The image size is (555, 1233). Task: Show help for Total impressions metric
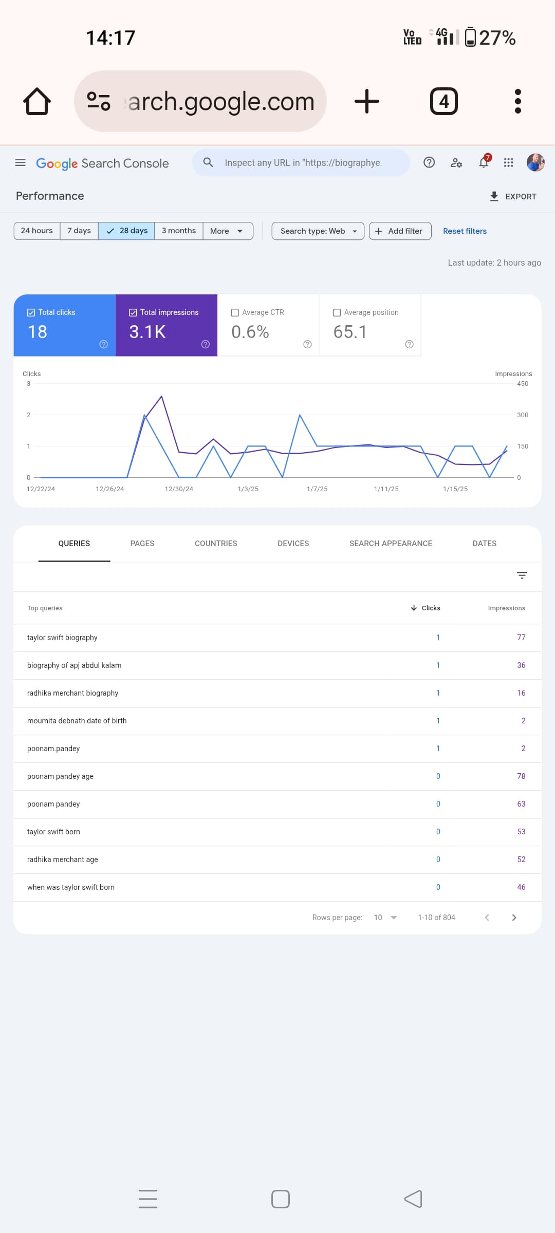[206, 344]
